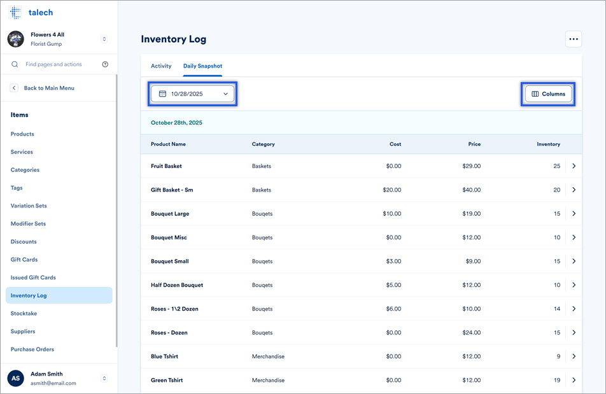Expand the Flowers 4 All store switcher
The width and height of the screenshot is (606, 394).
click(x=104, y=39)
